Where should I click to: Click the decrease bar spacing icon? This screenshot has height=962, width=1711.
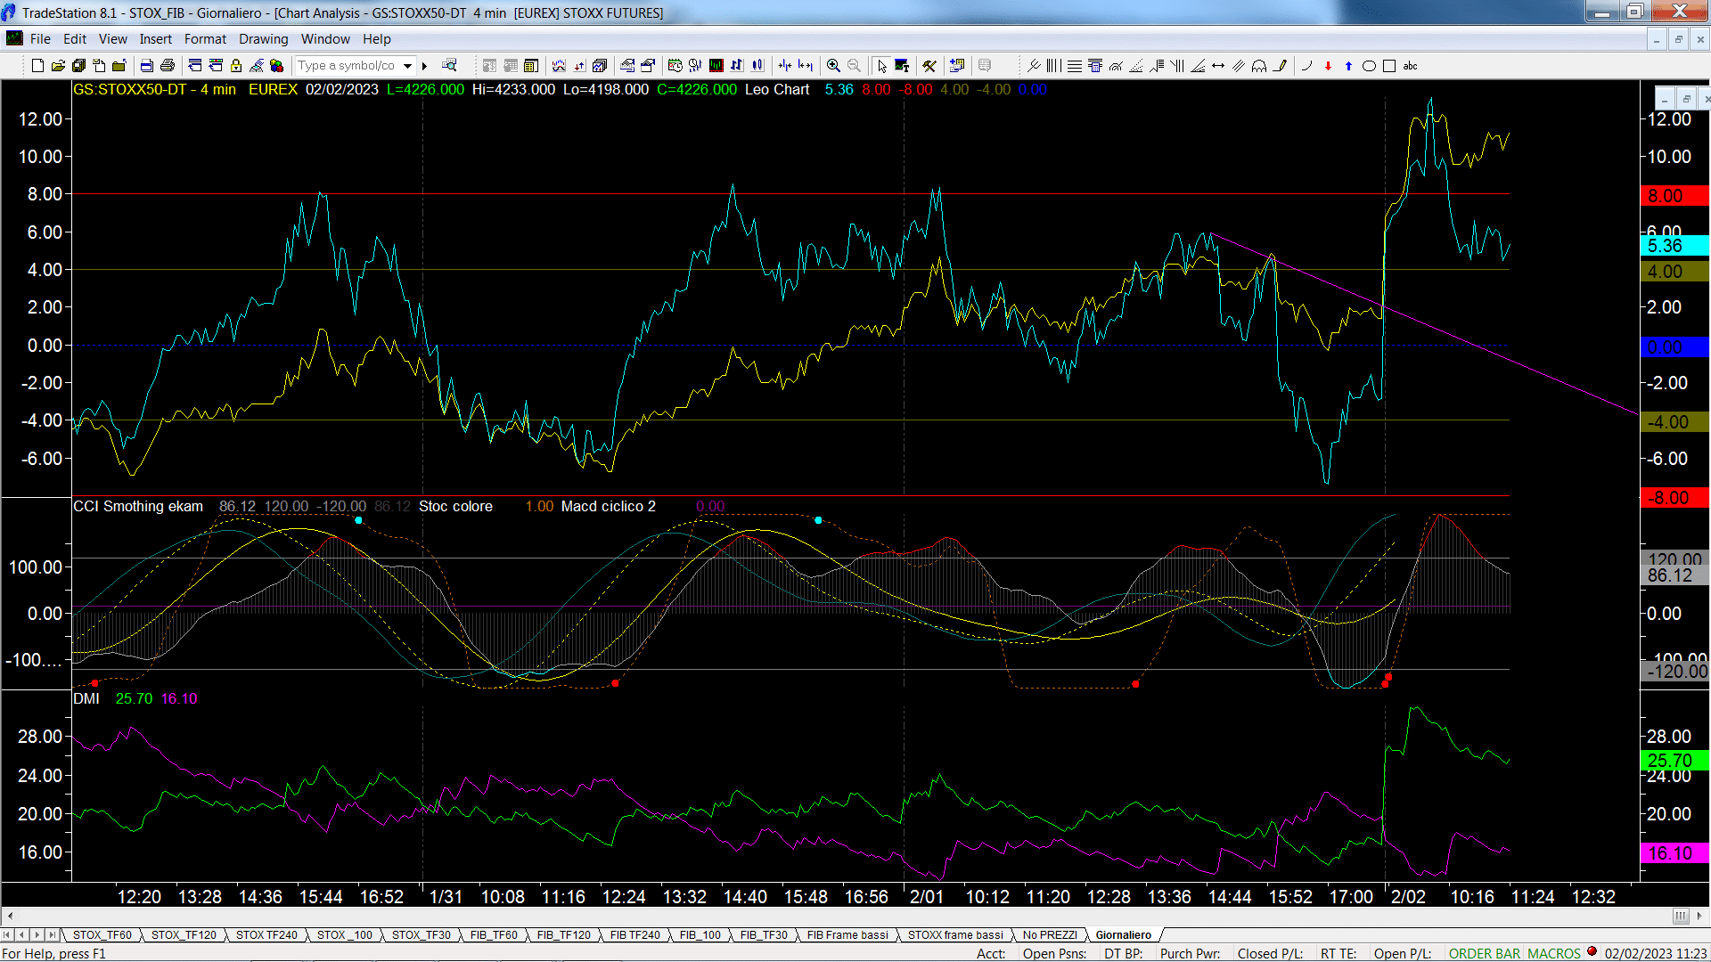[785, 65]
